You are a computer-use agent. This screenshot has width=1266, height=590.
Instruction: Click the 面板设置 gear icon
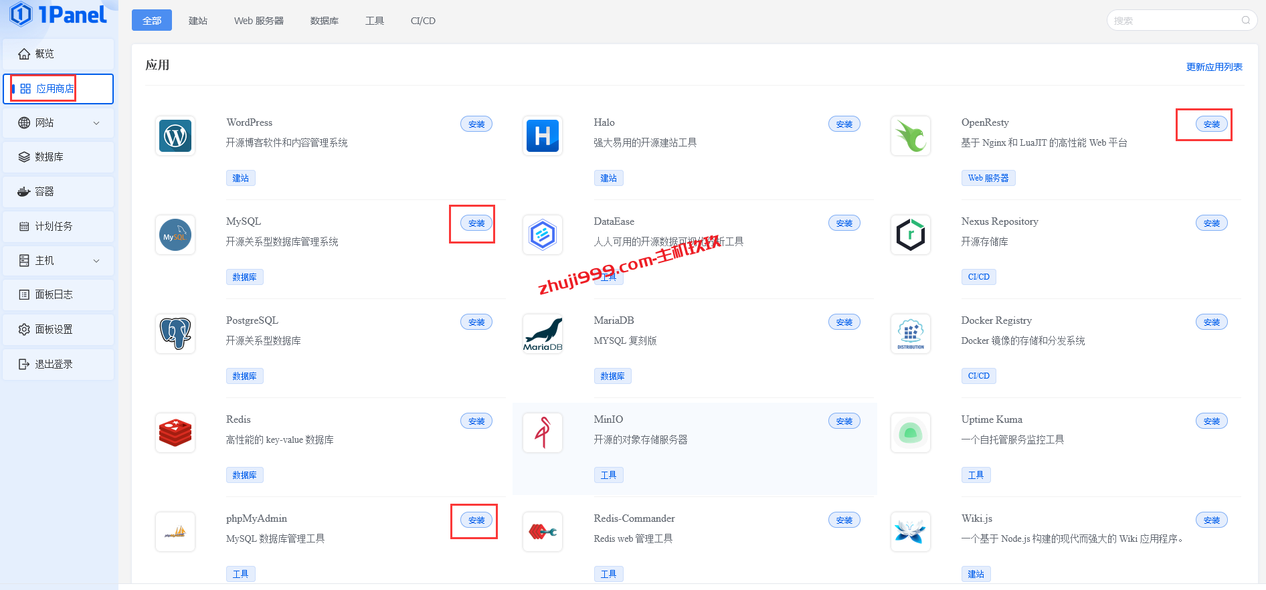pos(24,329)
